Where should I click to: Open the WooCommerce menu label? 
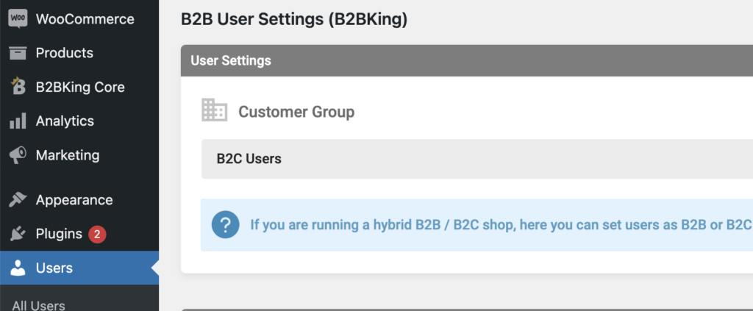coord(85,19)
